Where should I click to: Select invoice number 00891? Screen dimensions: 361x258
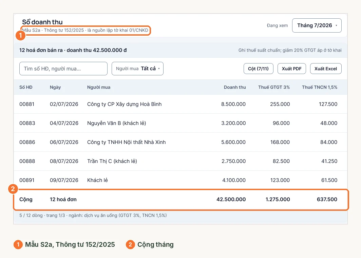click(27, 180)
